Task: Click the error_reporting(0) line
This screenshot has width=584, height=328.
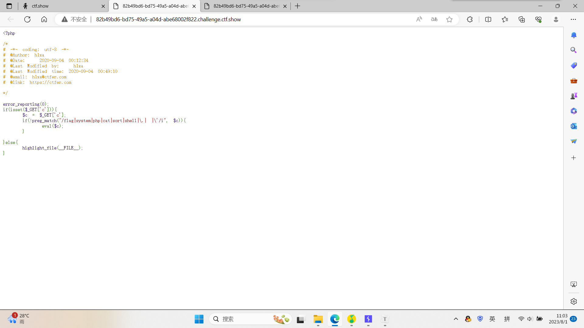Action: click(x=26, y=104)
